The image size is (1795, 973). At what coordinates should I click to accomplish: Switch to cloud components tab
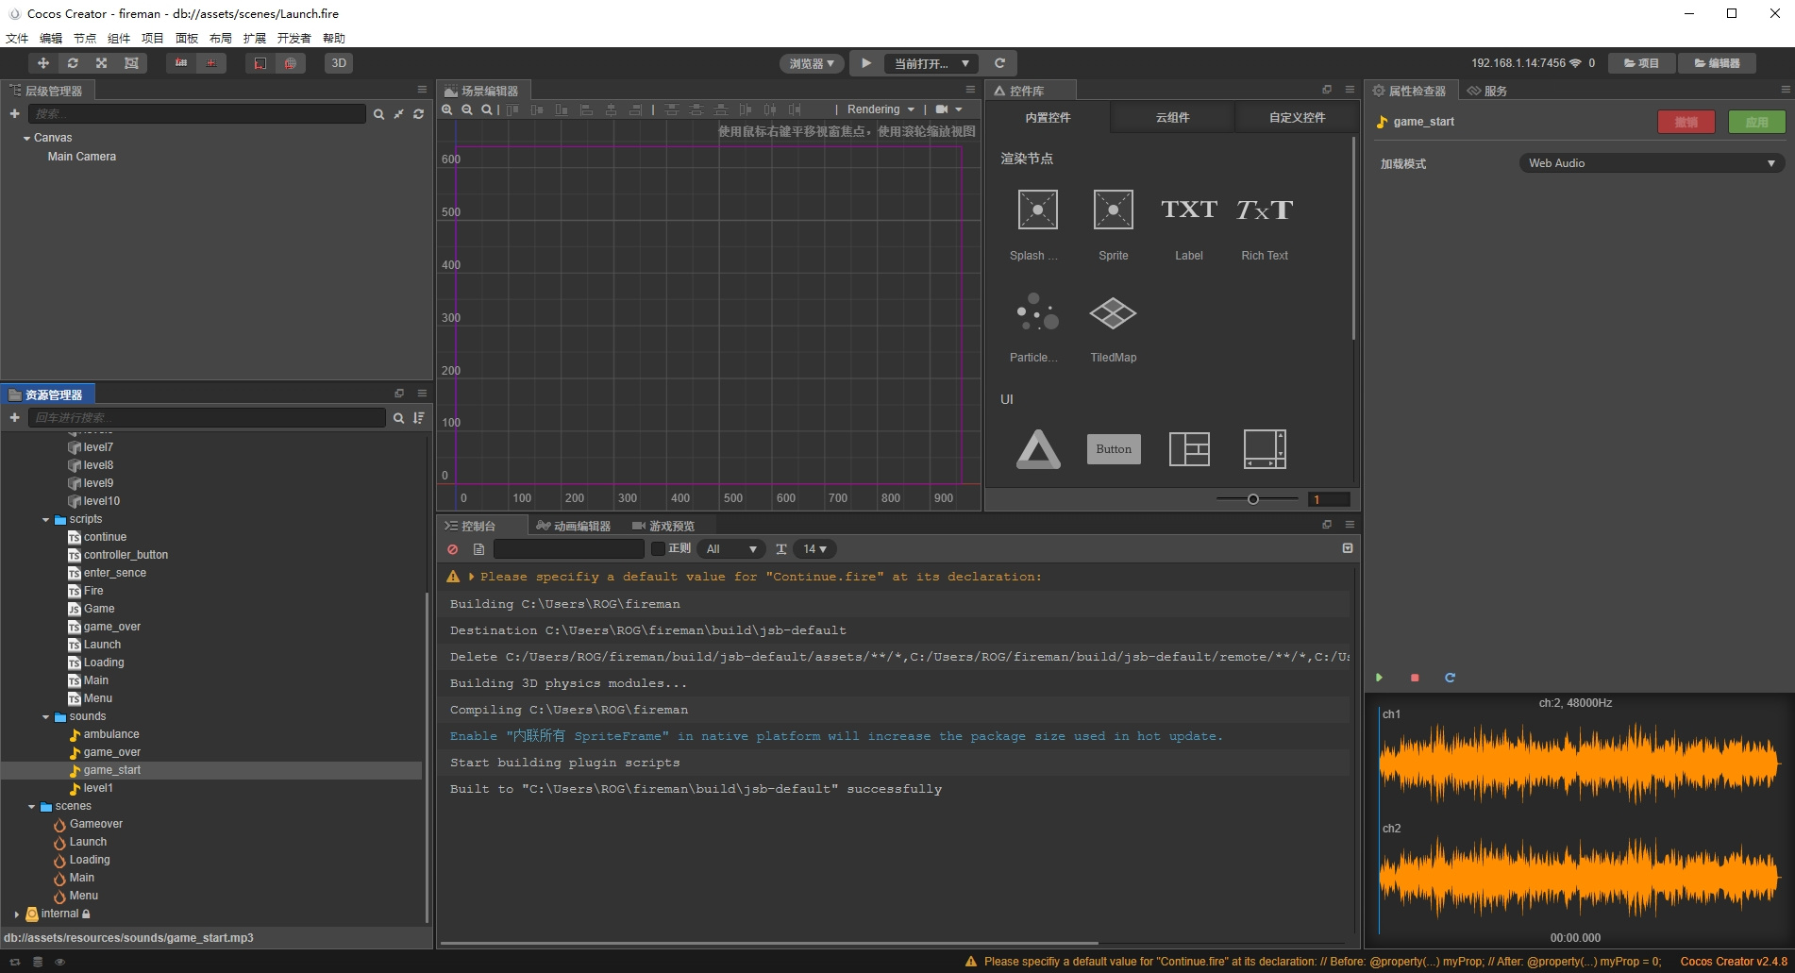(1173, 118)
